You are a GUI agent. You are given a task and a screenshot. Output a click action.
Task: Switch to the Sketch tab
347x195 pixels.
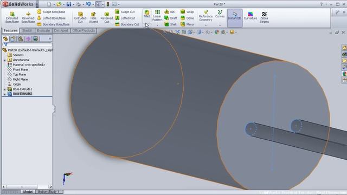[27, 30]
